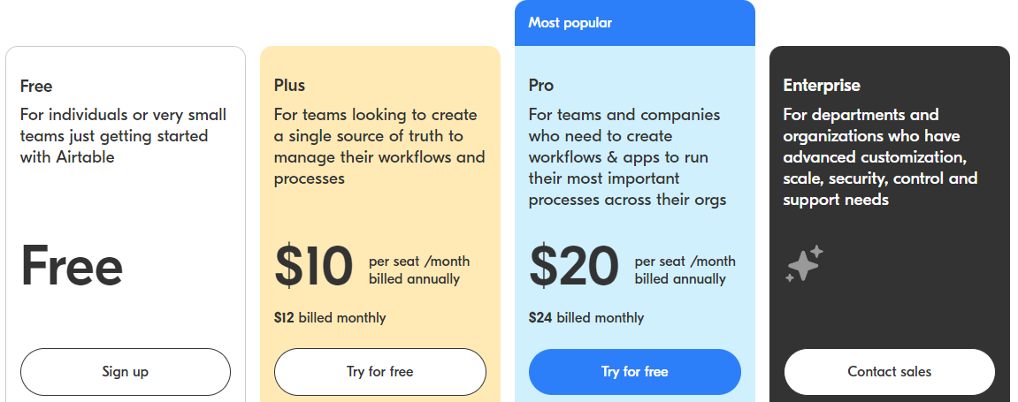Click the Plus plan title
This screenshot has width=1018, height=402.
click(x=289, y=86)
